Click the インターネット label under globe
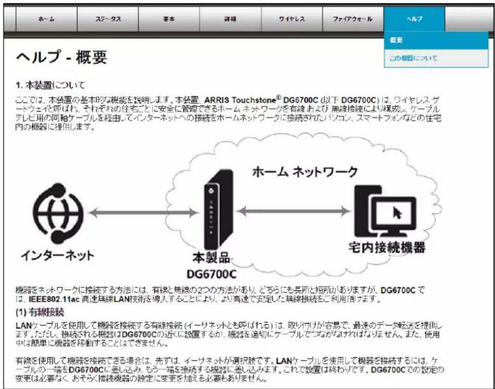Image resolution: width=495 pixels, height=389 pixels. (57, 255)
